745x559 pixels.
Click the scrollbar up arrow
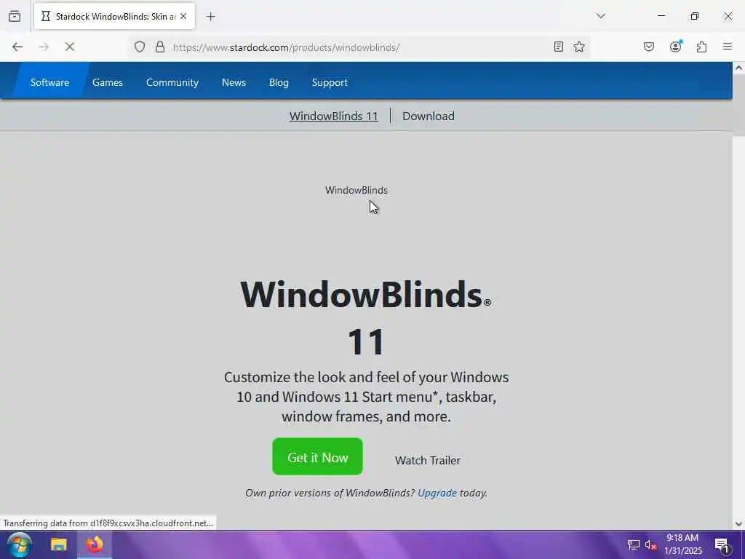[739, 68]
